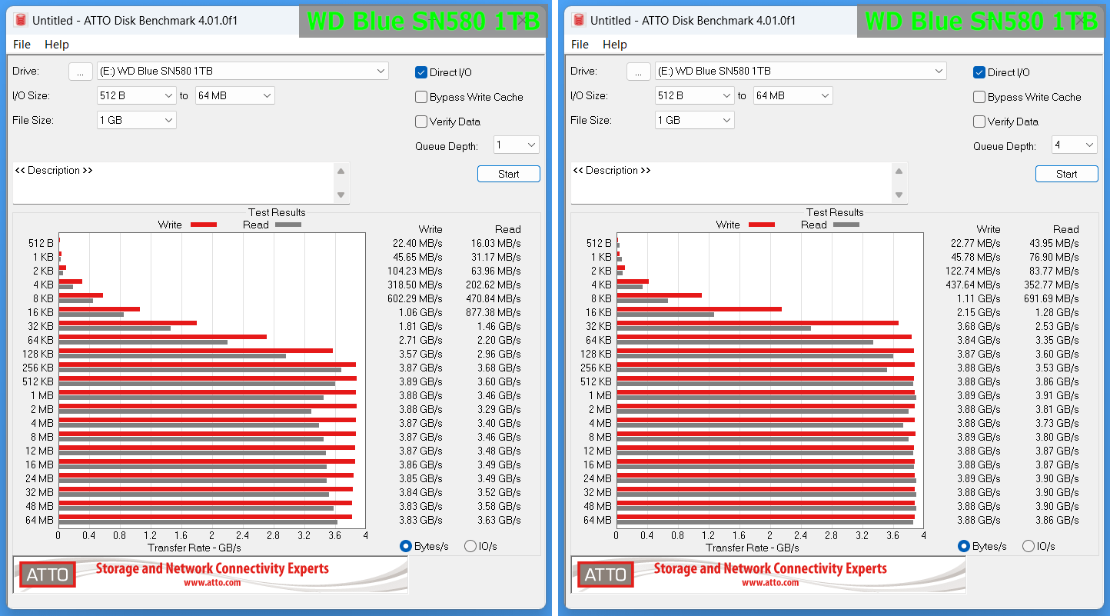Select IO/s radio in right window
The height and width of the screenshot is (616, 1110).
(1029, 546)
